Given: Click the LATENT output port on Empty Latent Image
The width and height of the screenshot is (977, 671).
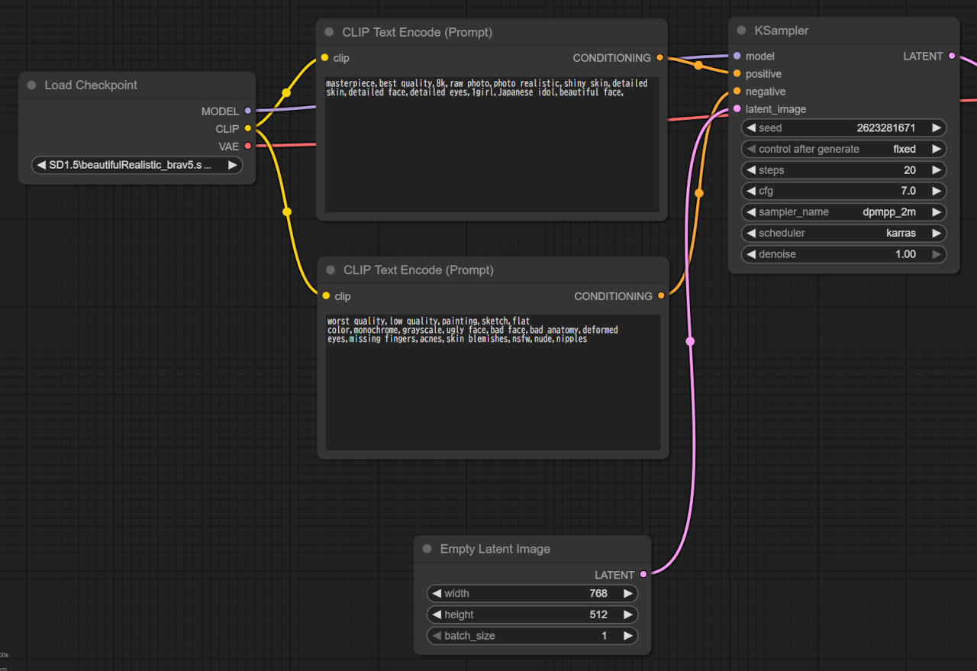Looking at the screenshot, I should pos(643,575).
